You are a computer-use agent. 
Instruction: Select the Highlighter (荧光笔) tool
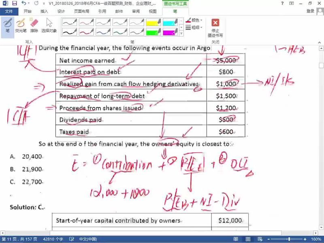pos(21,26)
